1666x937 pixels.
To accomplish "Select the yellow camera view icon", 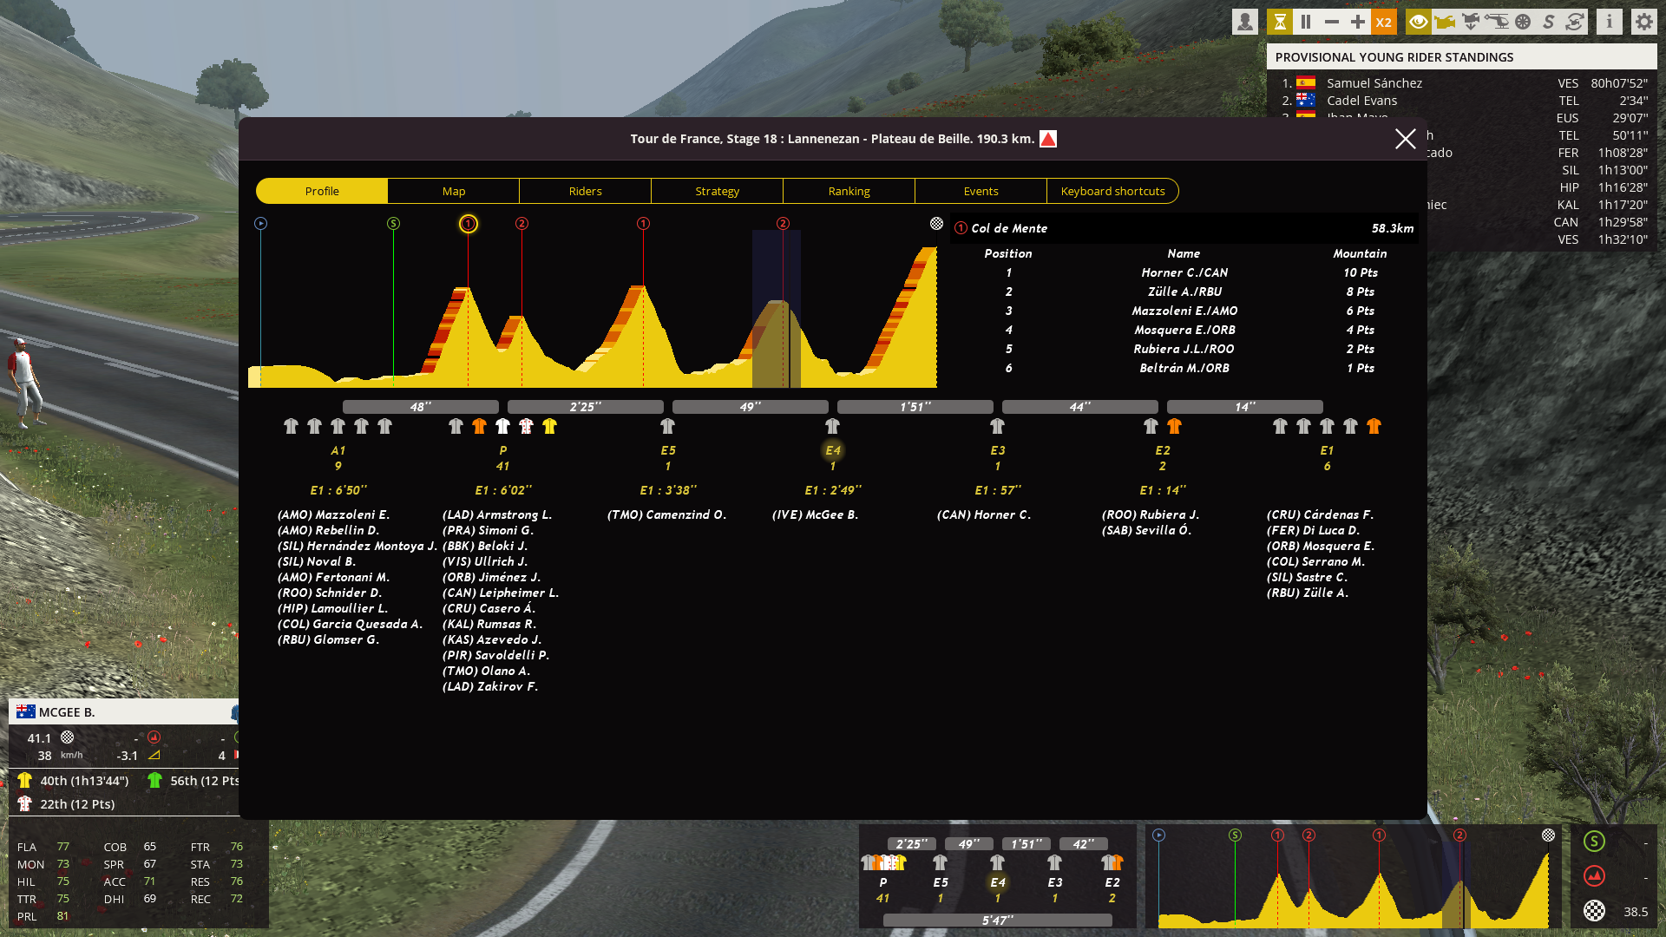I will (x=1445, y=22).
